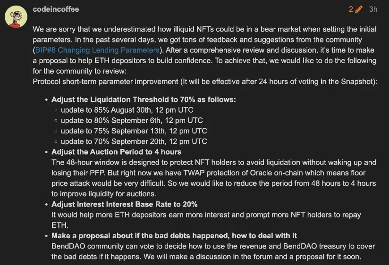
Task: Click the Protocol short-term parameter improvement sentence
Action: 205,82
